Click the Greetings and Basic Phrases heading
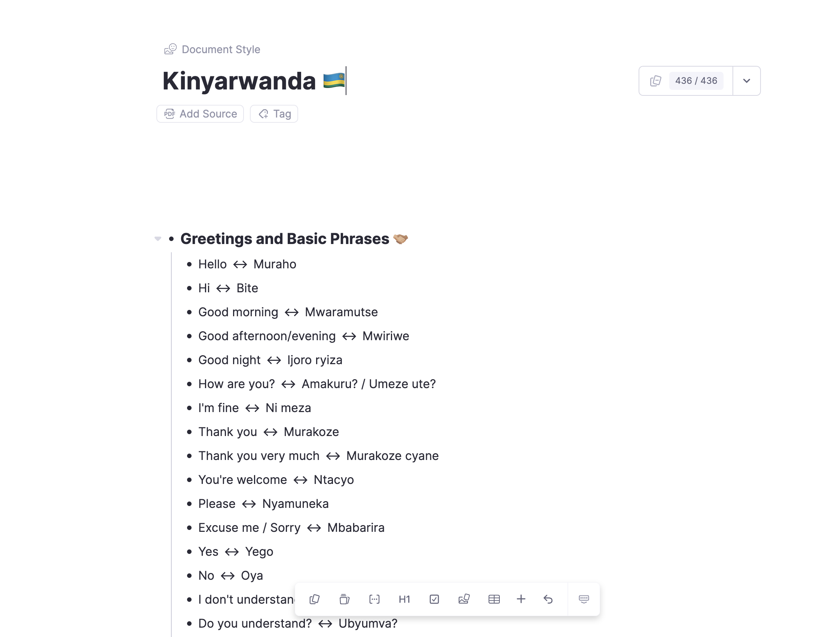829x637 pixels. pyautogui.click(x=285, y=239)
